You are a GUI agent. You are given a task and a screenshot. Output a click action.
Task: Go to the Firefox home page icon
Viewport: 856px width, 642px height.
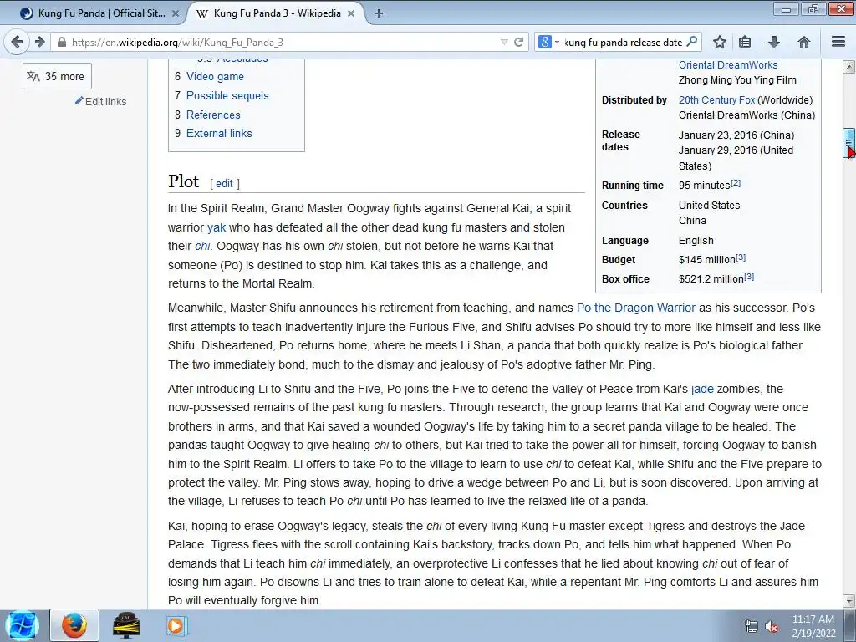tap(803, 42)
